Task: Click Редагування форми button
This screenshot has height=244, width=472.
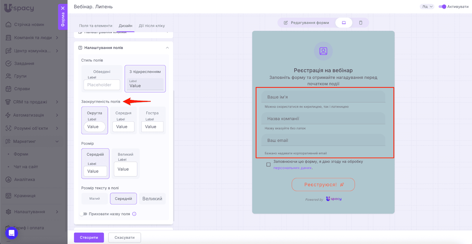Action: tap(307, 23)
